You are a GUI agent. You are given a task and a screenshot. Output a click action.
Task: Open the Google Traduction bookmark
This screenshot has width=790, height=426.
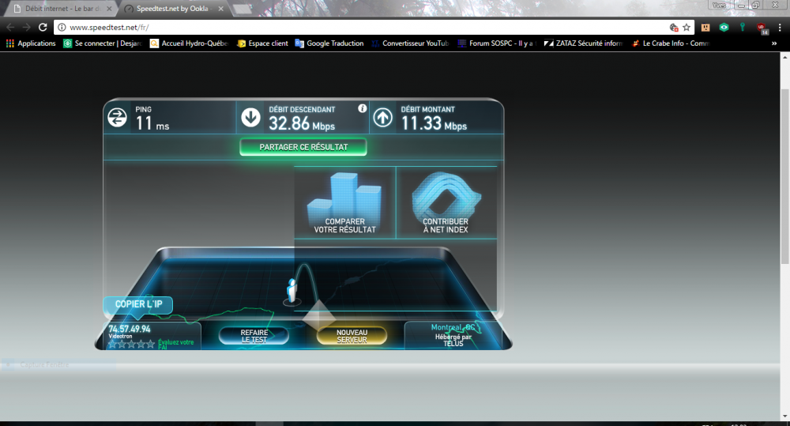(x=329, y=43)
